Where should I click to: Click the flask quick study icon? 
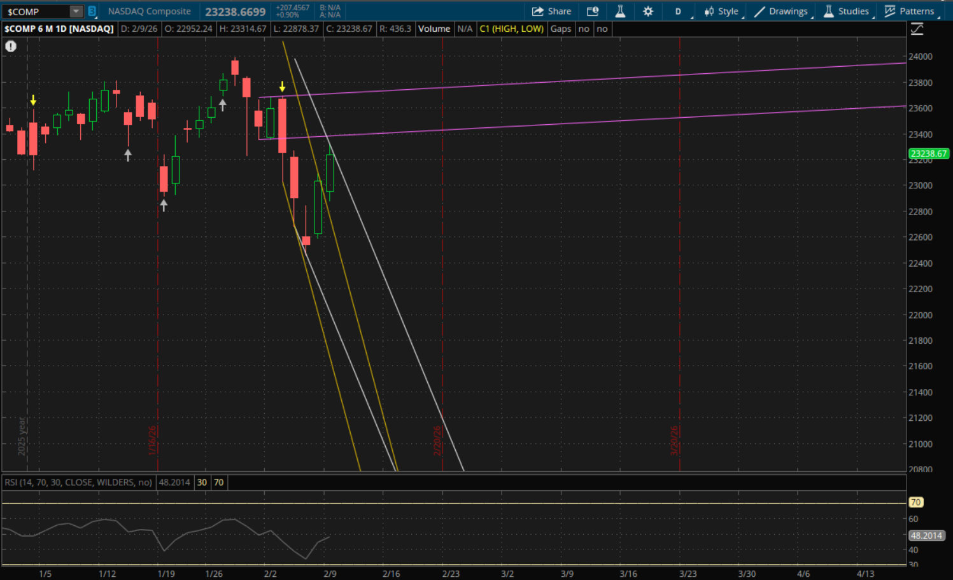coord(620,11)
